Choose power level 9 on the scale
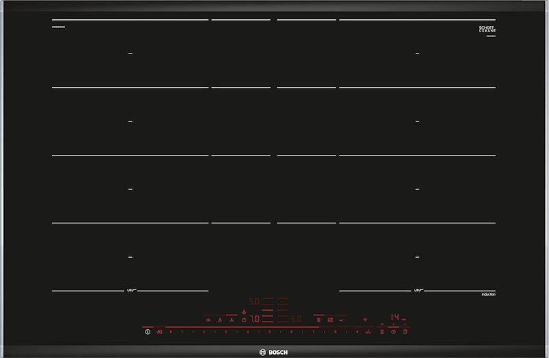The height and width of the screenshot is (358, 549). pyautogui.click(x=357, y=332)
